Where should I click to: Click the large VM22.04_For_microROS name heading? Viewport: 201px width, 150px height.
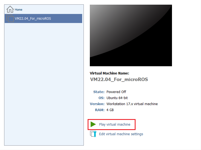pyautogui.click(x=119, y=79)
